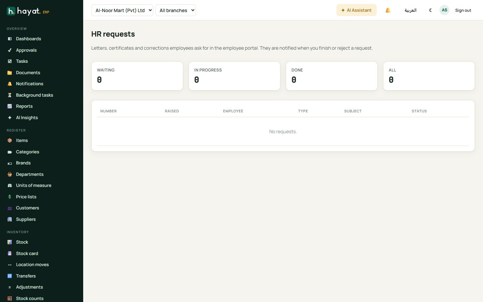Viewport: 483px width, 302px height.
Task: Open the Documents folder icon
Action: [10, 73]
